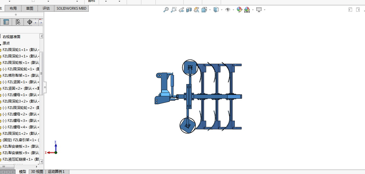This screenshot has width=365, height=174.
Task: Expand the Display Style dropdown arrow
Action: 222,10
